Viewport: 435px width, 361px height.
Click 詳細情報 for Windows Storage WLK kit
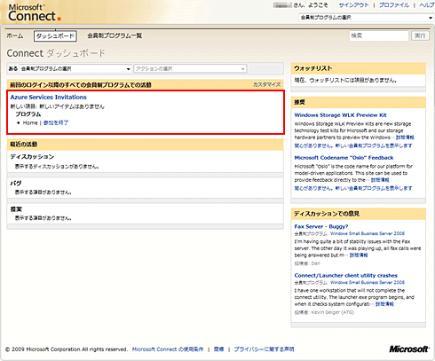pyautogui.click(x=405, y=137)
